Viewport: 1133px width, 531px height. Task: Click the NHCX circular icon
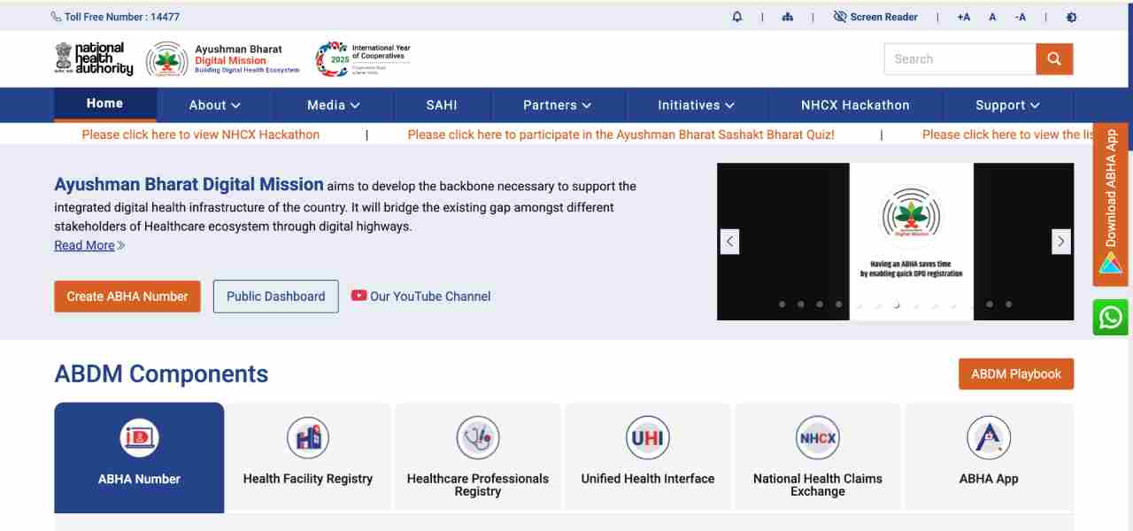818,437
